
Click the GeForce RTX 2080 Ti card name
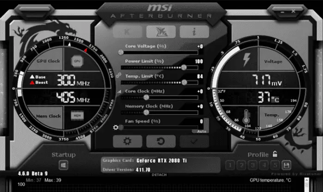(162, 161)
